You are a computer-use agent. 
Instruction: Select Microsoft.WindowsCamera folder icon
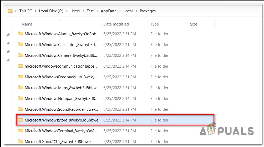pyautogui.click(x=21, y=55)
